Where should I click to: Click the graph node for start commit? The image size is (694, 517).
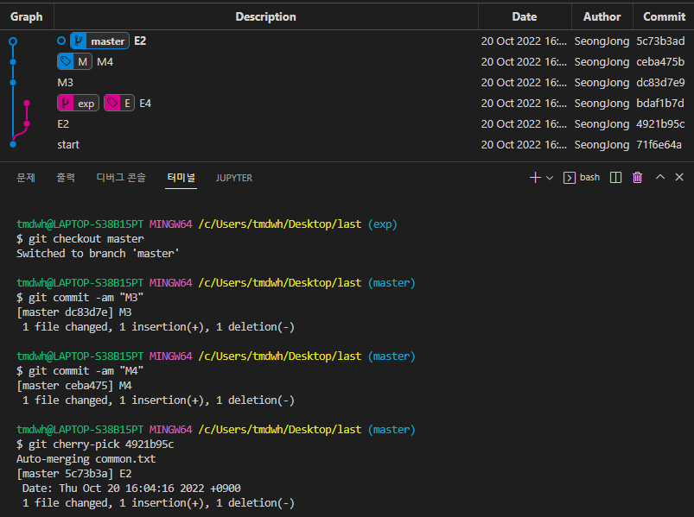[13, 144]
